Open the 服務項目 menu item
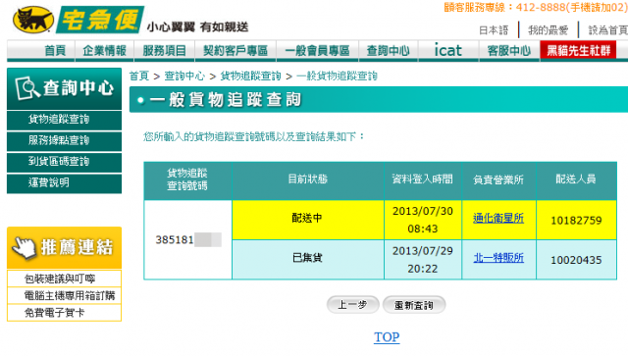The width and height of the screenshot is (628, 356). click(164, 51)
